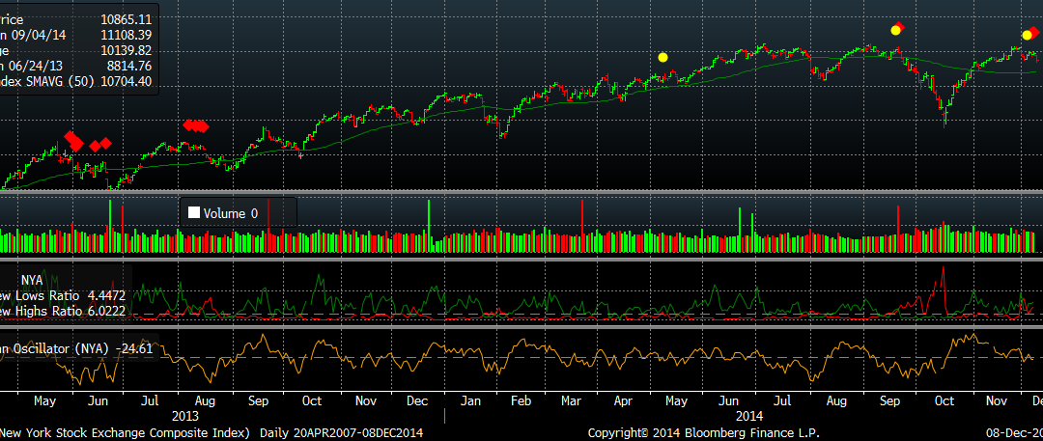Select the Oscillator (NYA) -24.61 label
1043x441 pixels.
click(77, 347)
